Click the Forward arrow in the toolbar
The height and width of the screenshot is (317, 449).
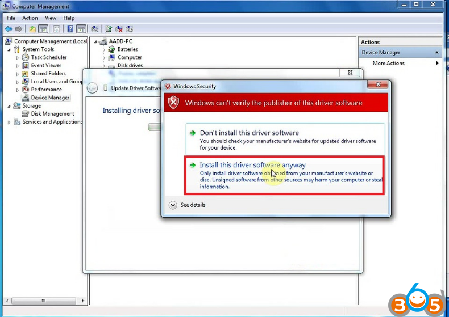tap(19, 29)
